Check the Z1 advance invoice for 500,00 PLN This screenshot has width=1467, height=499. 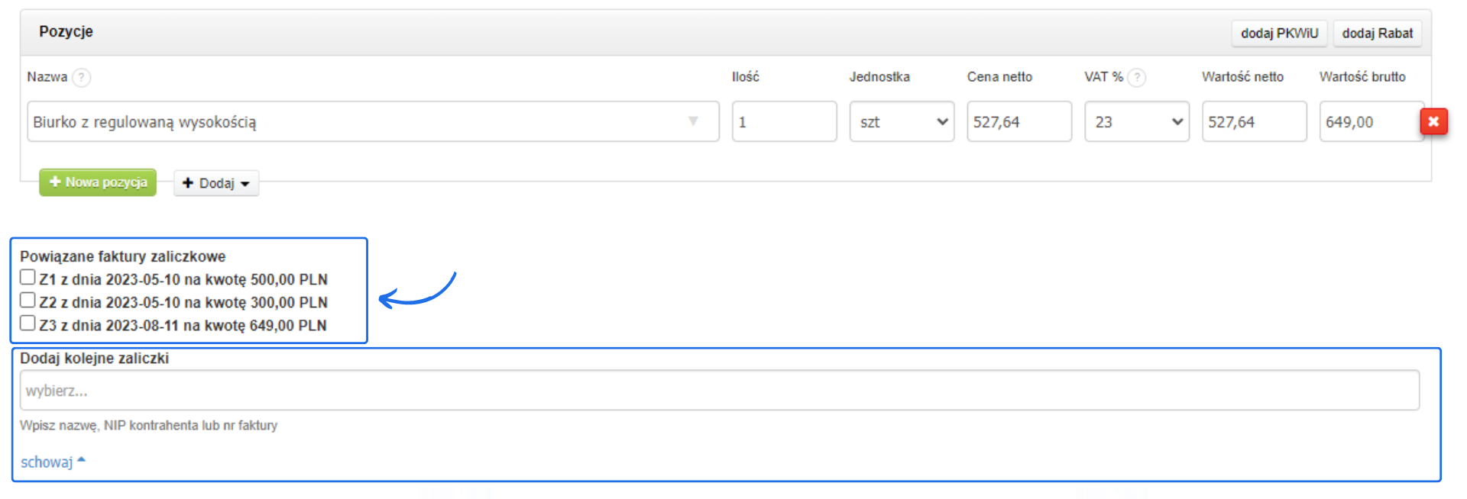point(28,278)
